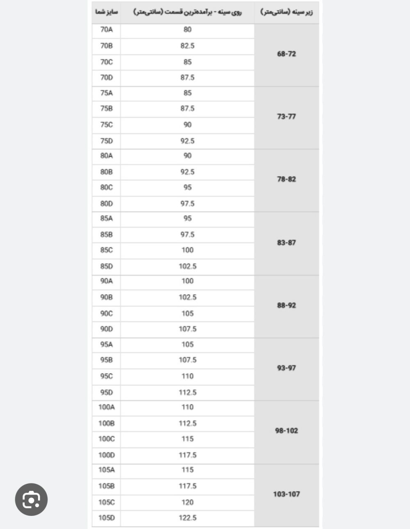Click the underbust centimeter column header
Image resolution: width=410 pixels, height=529 pixels.
[286, 12]
